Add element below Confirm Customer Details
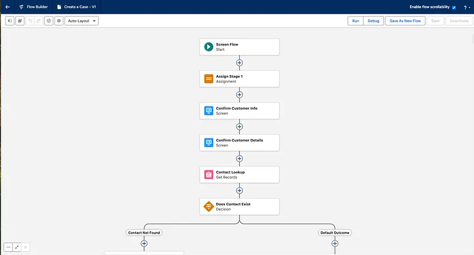Image resolution: width=474 pixels, height=255 pixels. (x=239, y=159)
